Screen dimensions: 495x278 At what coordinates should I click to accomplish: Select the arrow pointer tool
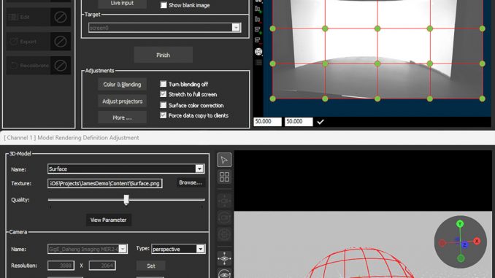(x=224, y=160)
